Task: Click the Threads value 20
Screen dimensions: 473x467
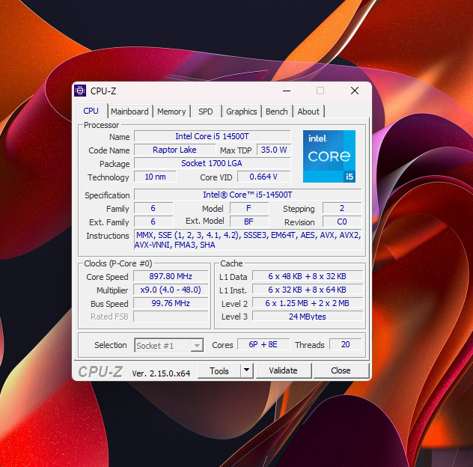Action: [346, 344]
